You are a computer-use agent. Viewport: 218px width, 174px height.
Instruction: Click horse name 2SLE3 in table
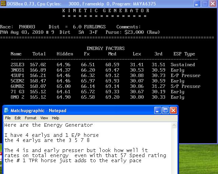click(x=17, y=65)
